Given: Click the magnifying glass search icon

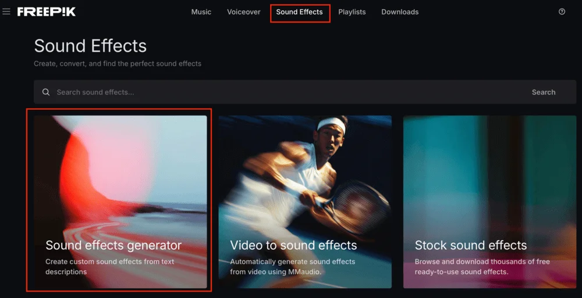Looking at the screenshot, I should tap(46, 92).
